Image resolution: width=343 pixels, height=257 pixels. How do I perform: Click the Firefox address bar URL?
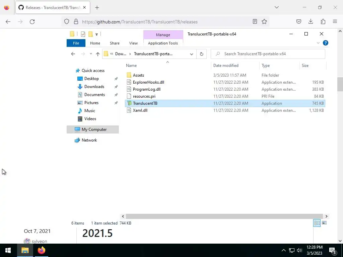coord(140,22)
